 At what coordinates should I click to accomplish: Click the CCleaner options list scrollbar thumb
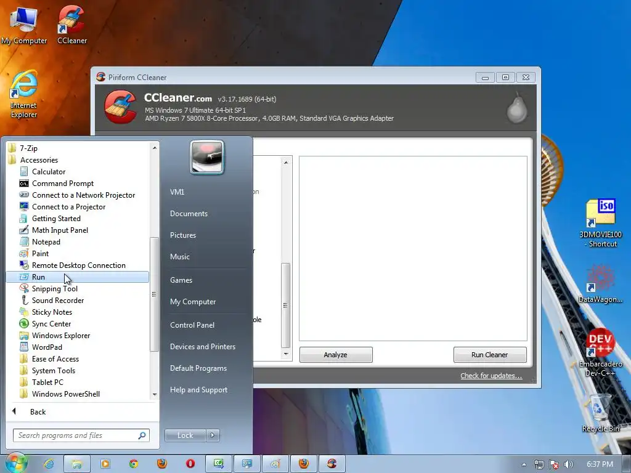pos(285,305)
